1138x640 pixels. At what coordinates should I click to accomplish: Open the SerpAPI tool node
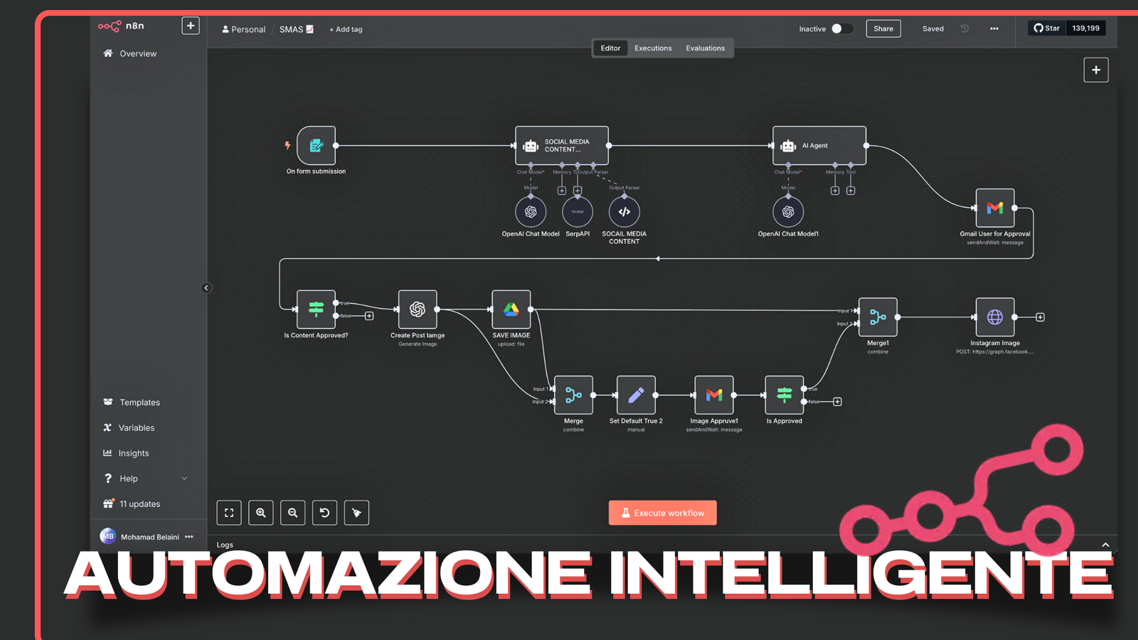(x=578, y=212)
